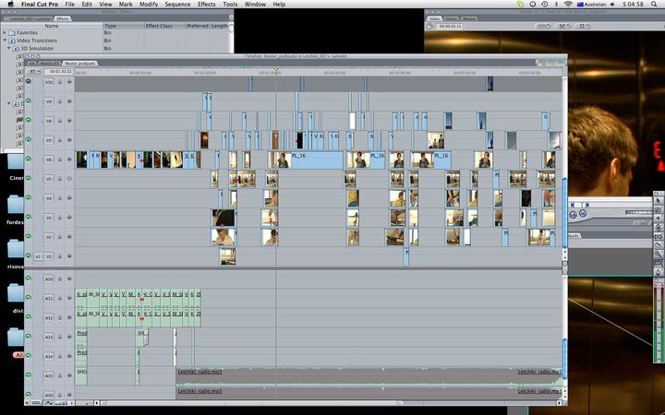Expand the Favorites bin
The image size is (665, 415).
pyautogui.click(x=5, y=32)
